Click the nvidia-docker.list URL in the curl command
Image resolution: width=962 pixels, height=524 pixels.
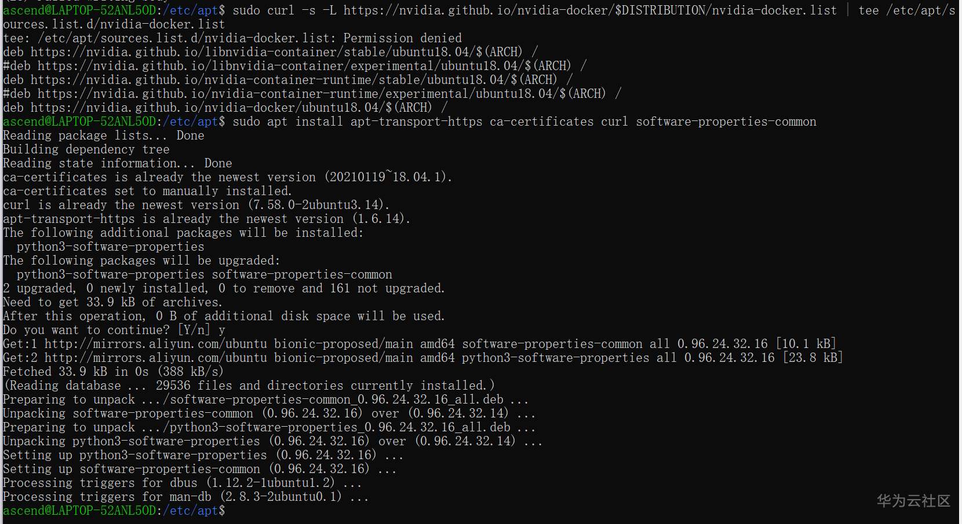pyautogui.click(x=590, y=10)
